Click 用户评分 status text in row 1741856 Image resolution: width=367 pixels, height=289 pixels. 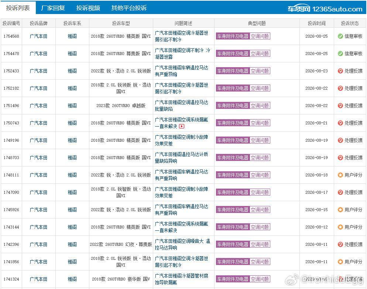coord(353,262)
